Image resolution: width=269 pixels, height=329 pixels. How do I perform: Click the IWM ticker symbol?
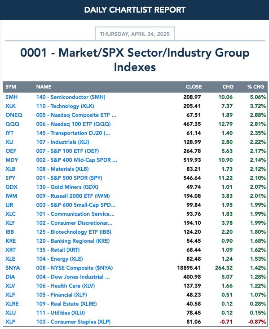click(11, 196)
